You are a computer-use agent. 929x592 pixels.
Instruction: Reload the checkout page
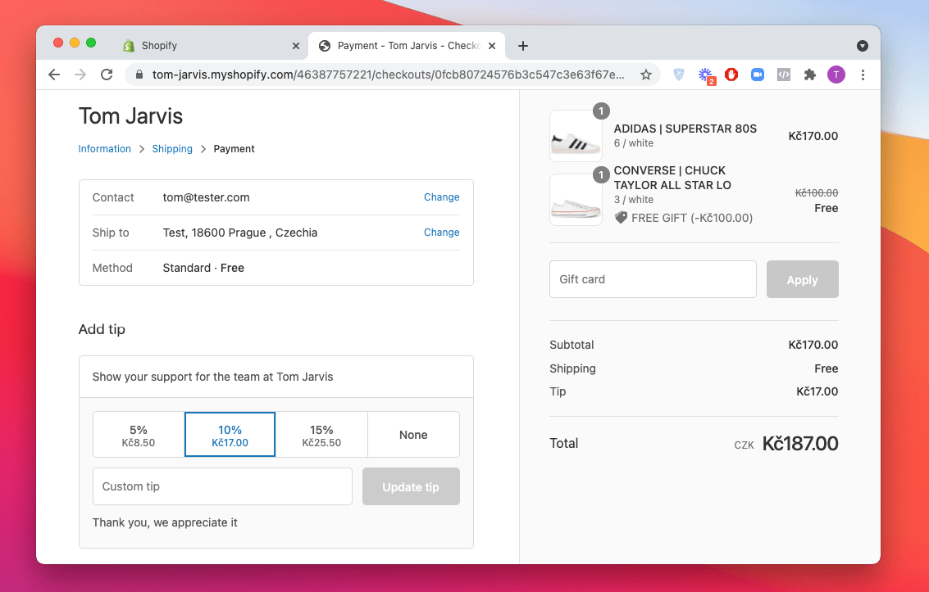click(x=107, y=75)
